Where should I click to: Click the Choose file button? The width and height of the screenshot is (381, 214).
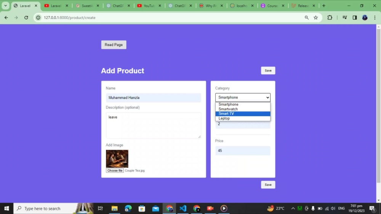115,171
